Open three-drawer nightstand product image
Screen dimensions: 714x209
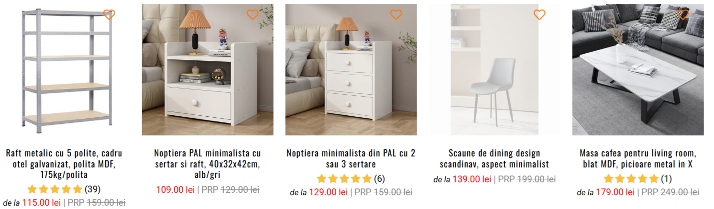click(351, 70)
